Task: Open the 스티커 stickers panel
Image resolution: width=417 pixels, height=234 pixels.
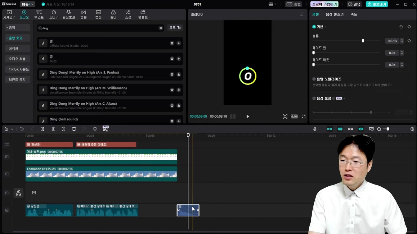Action: 54,14
